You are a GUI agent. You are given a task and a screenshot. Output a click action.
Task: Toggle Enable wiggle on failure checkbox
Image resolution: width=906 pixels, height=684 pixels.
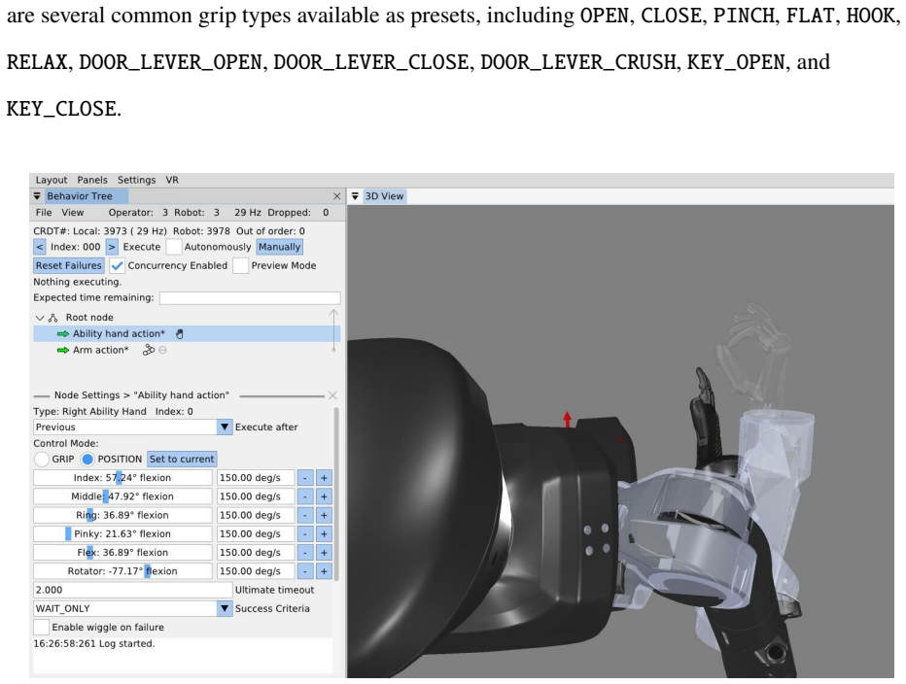pos(41,628)
